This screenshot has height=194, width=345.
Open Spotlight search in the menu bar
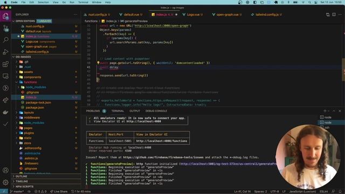pyautogui.click(x=309, y=2)
